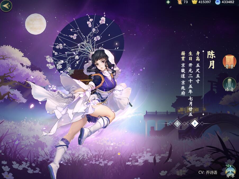Tap the origin line 籍贯 京畿道 京兆府
Viewport: 239px width, 179px height.
pos(183,73)
